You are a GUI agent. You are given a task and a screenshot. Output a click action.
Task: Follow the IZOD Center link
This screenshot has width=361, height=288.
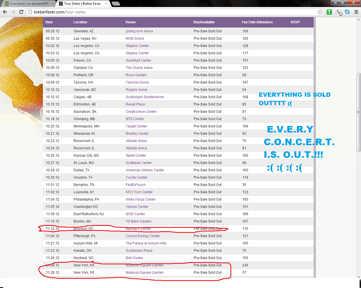coord(135,214)
